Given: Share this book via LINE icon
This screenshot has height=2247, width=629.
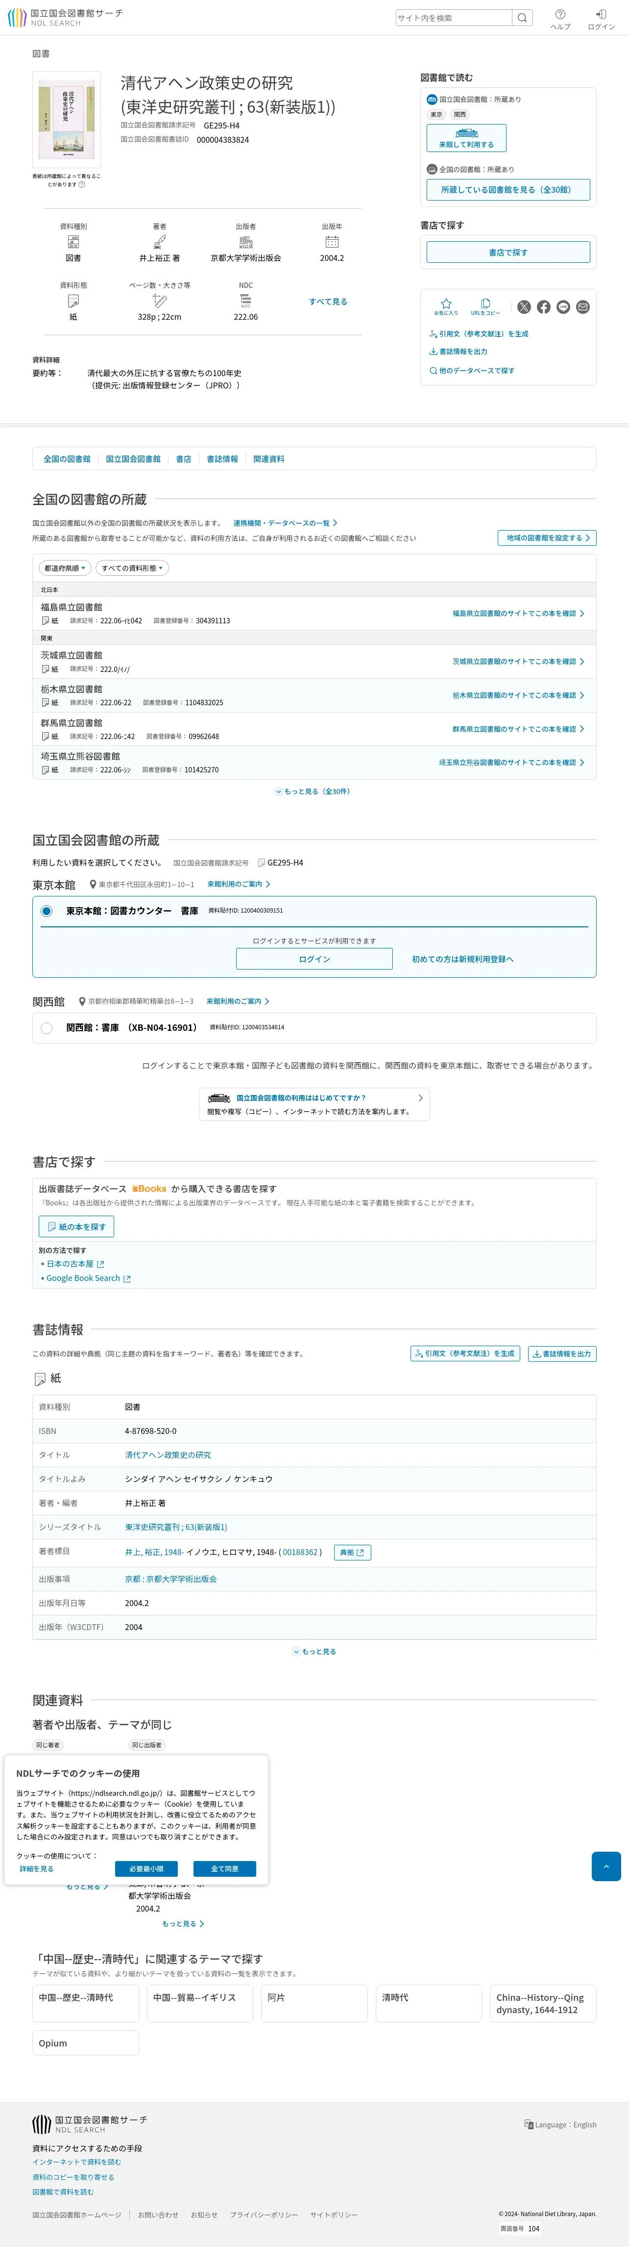Looking at the screenshot, I should (564, 307).
